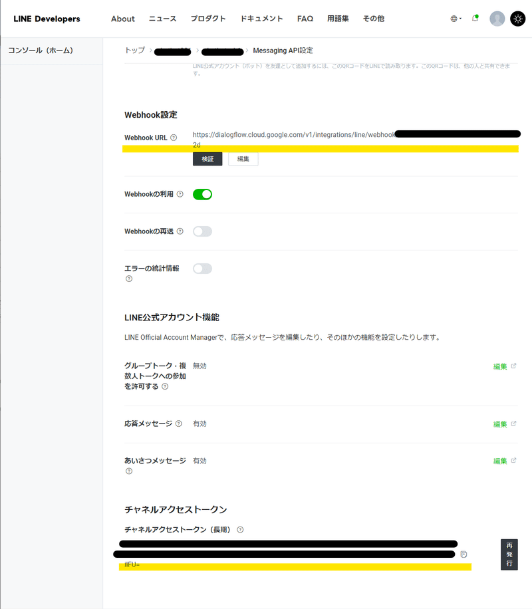The height and width of the screenshot is (609, 532).
Task: Click the 無効 status in グループトーク row
Action: tap(199, 366)
